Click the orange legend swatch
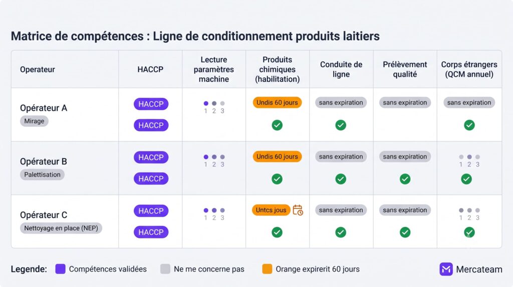Image resolution: width=513 pixels, height=287 pixels. (x=267, y=269)
